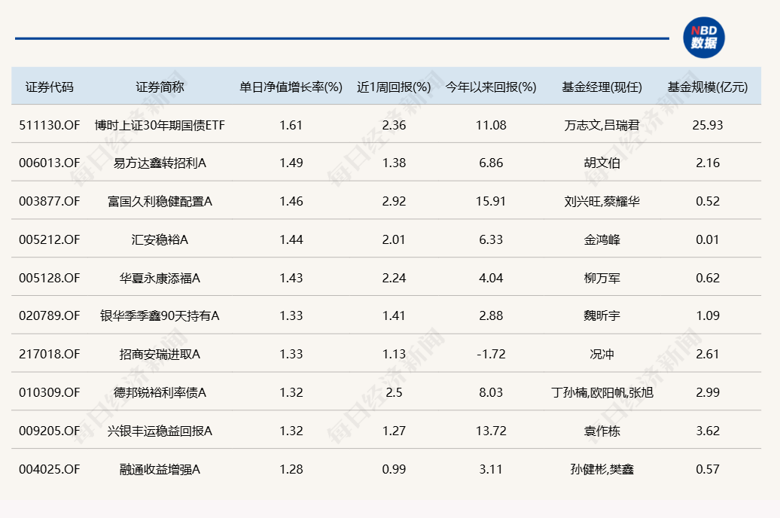Click the negative return value -1.72
The width and height of the screenshot is (780, 518).
click(491, 354)
